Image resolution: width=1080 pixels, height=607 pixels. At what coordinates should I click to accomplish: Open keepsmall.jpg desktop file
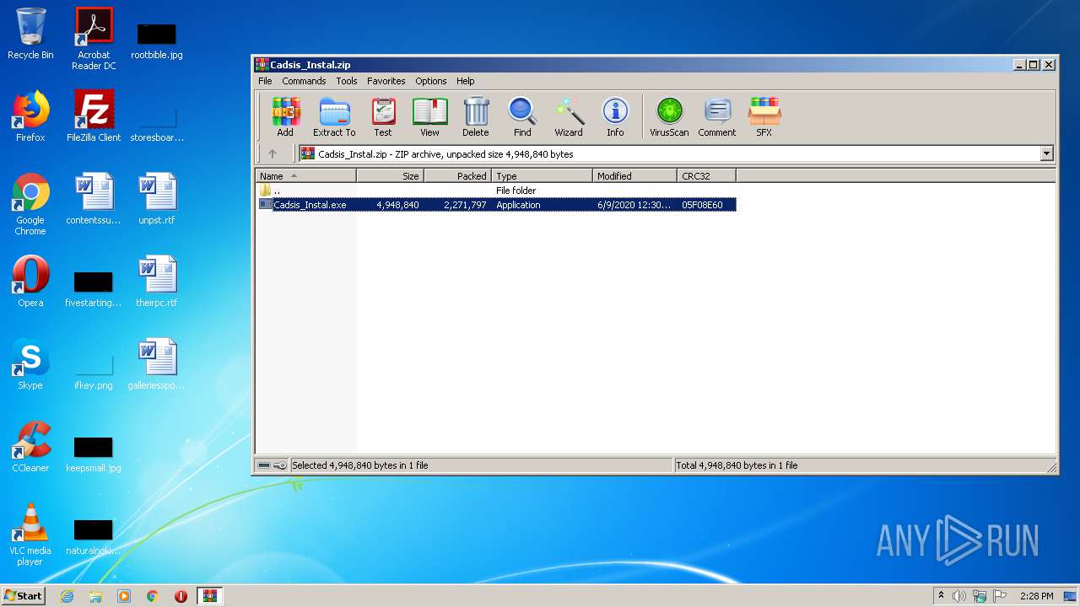94,454
